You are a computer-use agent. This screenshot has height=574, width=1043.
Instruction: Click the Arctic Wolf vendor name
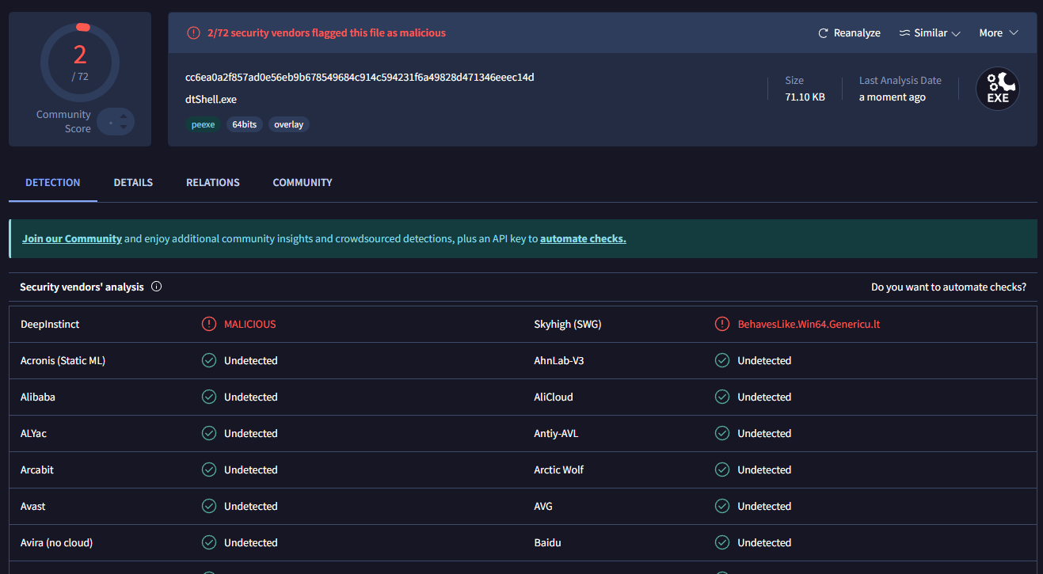click(x=559, y=470)
